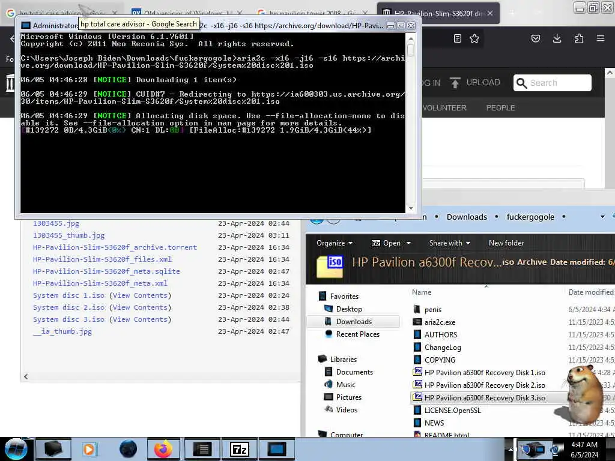
Task: Click the New folder button
Action: pyautogui.click(x=506, y=243)
